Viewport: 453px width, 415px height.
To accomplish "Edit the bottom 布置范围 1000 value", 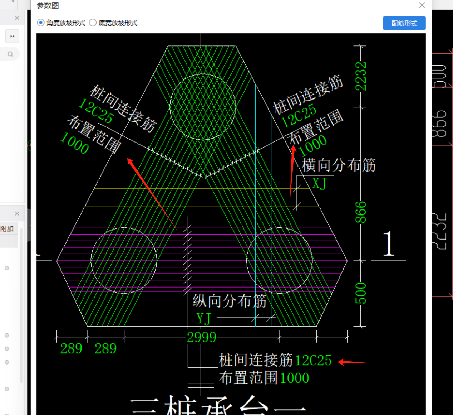I will click(295, 378).
